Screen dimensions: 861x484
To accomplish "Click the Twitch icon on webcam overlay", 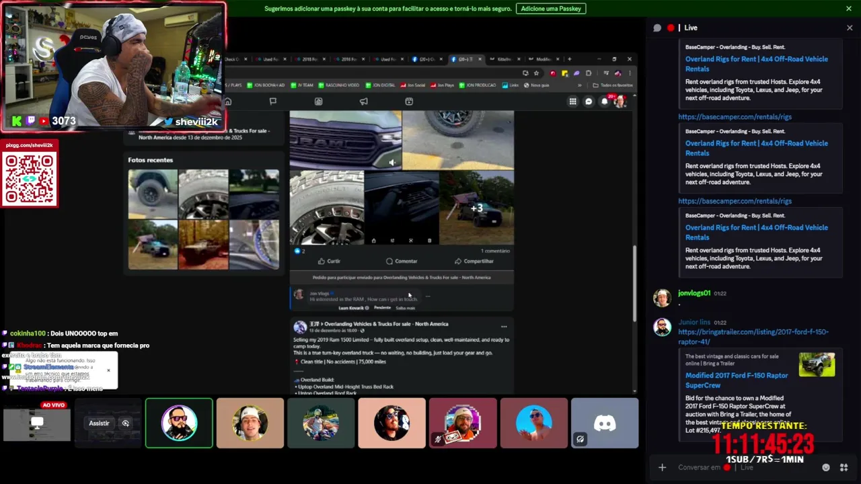I will coord(30,122).
